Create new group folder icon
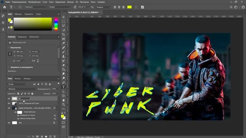The width and height of the screenshot is (246, 138). pyautogui.click(x=46, y=136)
